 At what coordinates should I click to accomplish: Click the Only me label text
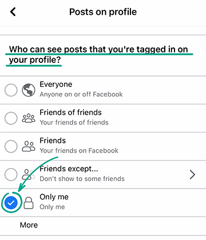[54, 197]
